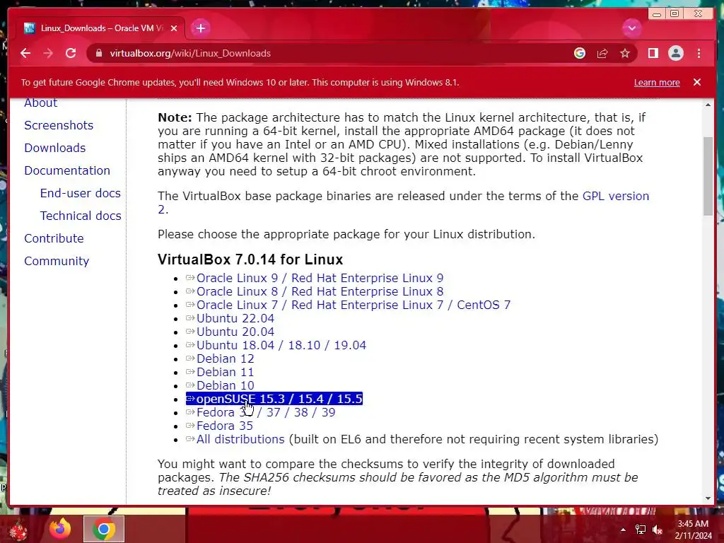724x543 pixels.
Task: Open the tab search dropdown
Action: point(631,28)
